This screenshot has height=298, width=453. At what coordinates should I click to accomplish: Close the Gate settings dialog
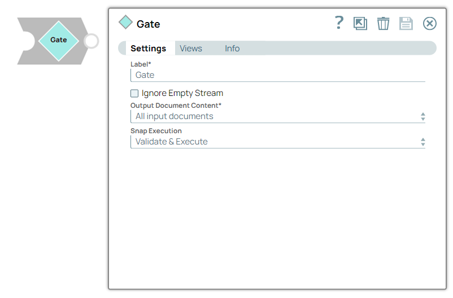(x=430, y=23)
